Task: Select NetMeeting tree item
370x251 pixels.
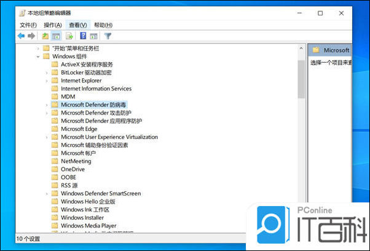Action: (76, 161)
